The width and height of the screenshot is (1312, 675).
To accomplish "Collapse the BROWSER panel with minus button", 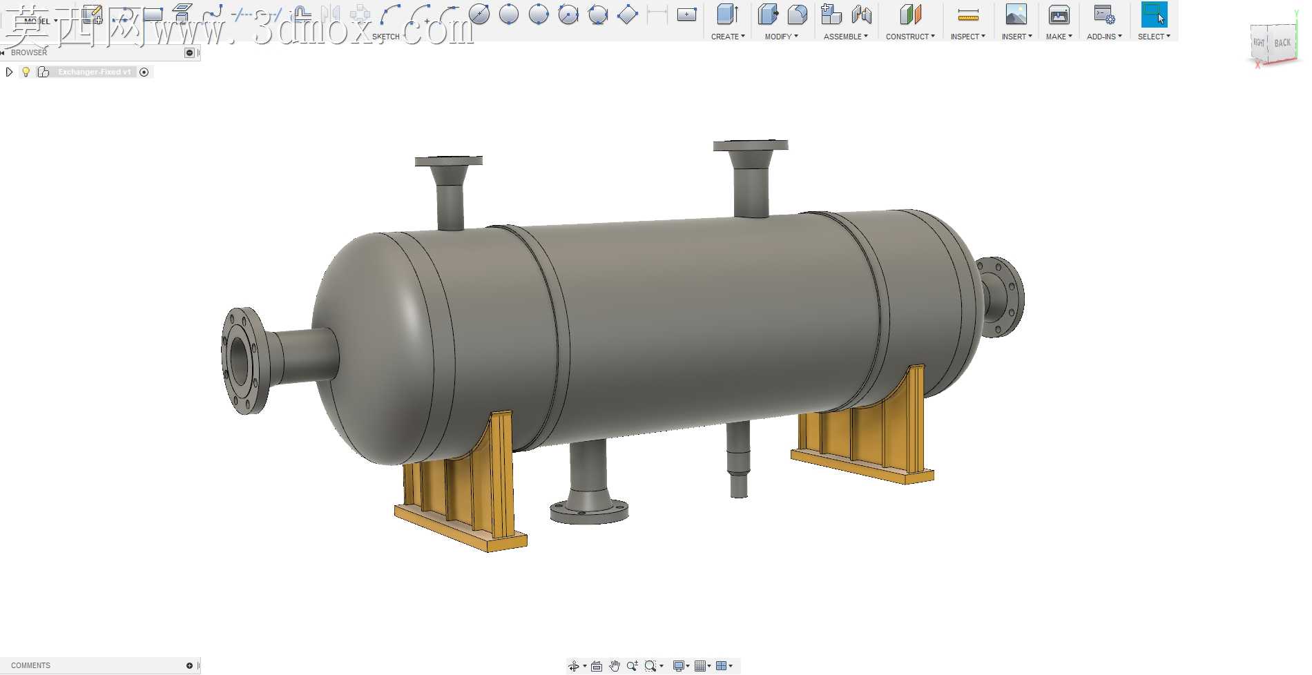I will [x=190, y=52].
